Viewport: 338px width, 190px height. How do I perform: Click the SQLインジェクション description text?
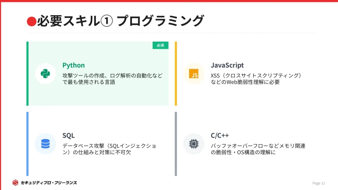click(109, 149)
